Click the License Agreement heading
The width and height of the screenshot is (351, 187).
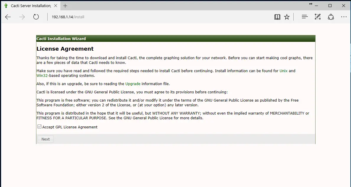pos(65,49)
